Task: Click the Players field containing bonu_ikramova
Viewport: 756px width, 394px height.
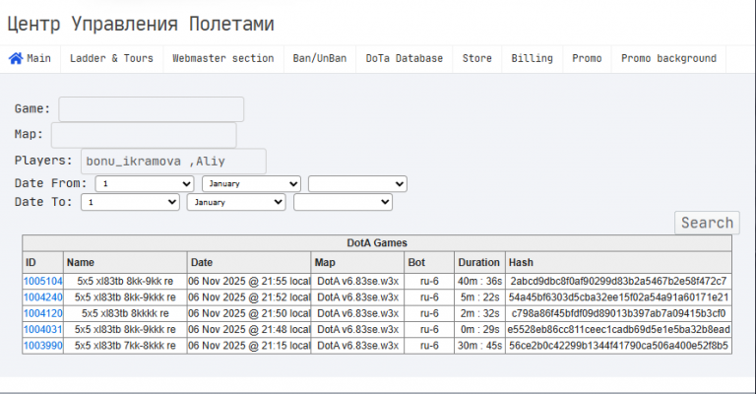Action: click(x=173, y=162)
